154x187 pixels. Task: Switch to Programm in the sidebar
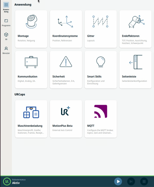[6, 21]
